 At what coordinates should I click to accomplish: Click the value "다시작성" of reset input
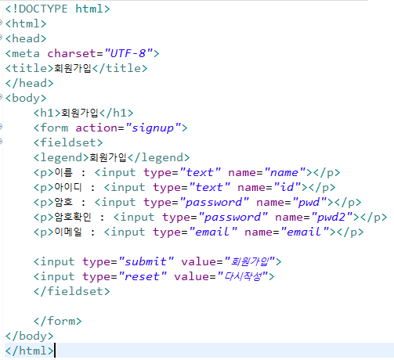coord(243,276)
